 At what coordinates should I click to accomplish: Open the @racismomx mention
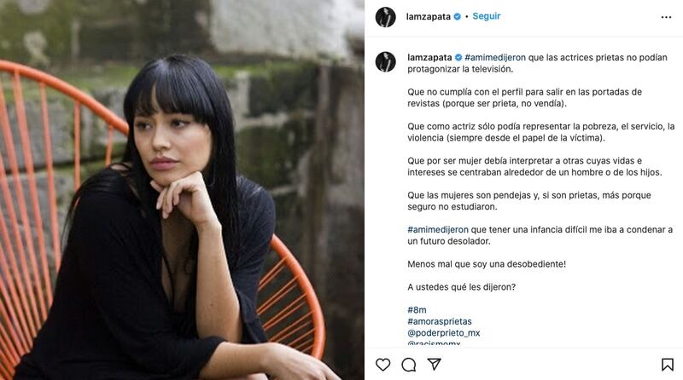pos(434,343)
